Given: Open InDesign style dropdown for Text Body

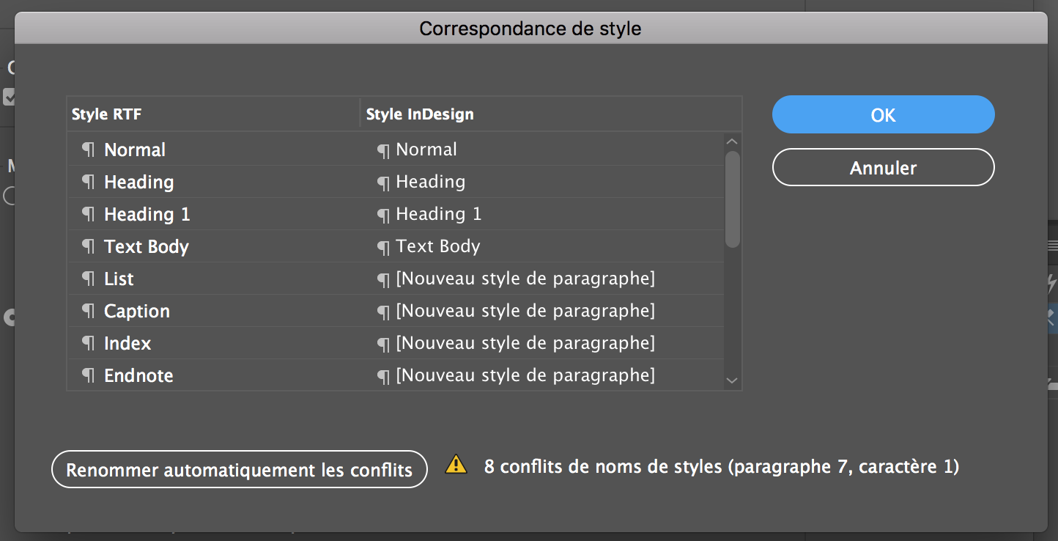Looking at the screenshot, I should point(542,246).
